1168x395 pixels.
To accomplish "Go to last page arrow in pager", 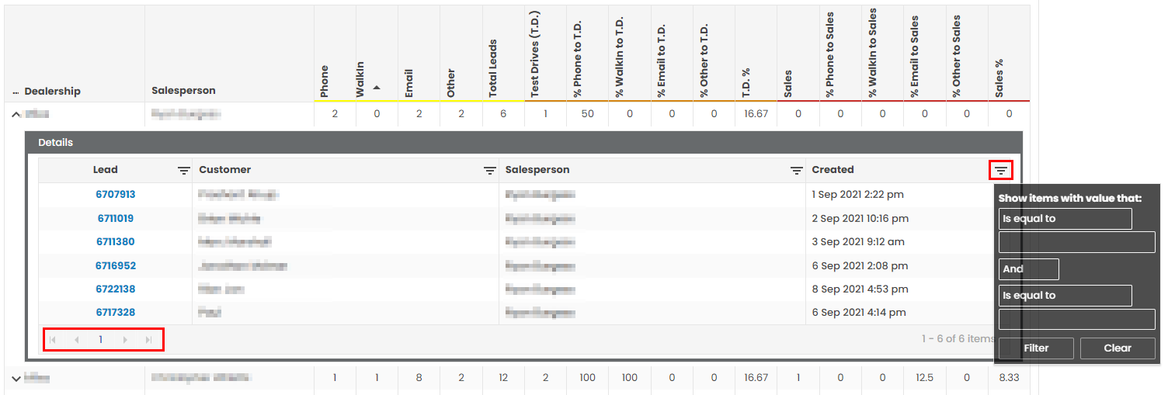I will 148,340.
